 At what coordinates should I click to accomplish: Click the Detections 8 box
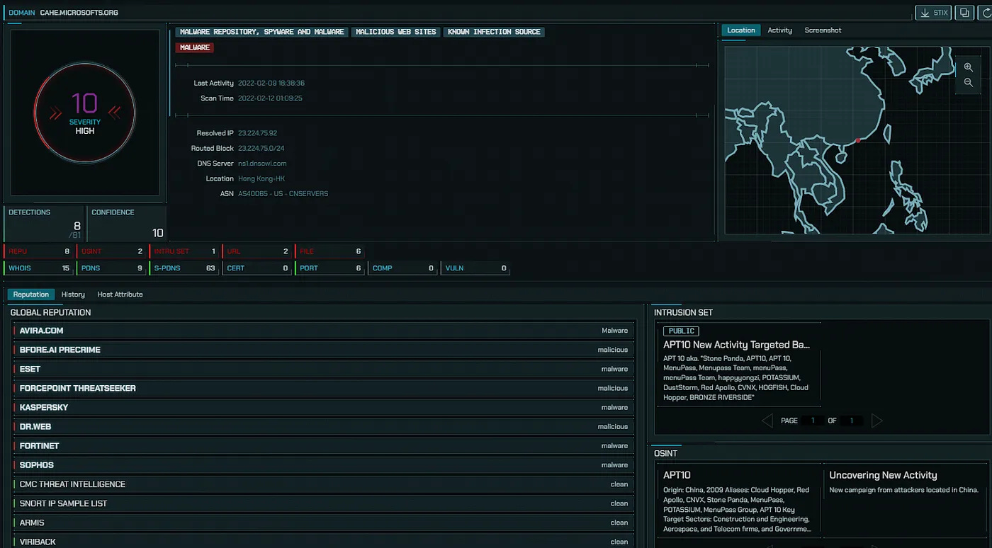click(x=44, y=224)
